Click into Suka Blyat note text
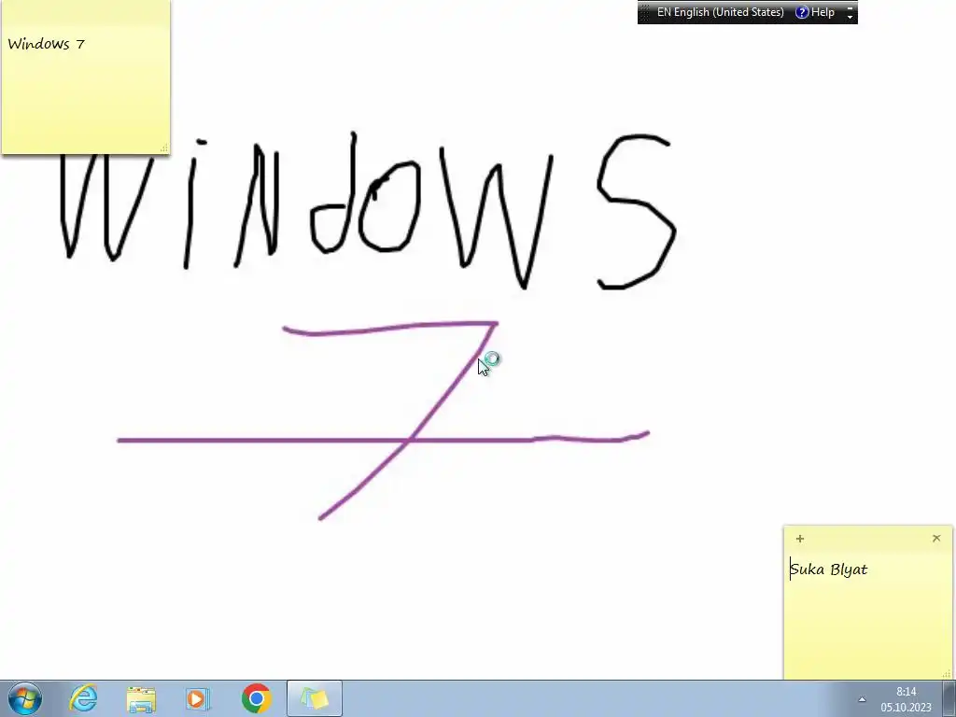This screenshot has width=956, height=717. tap(829, 569)
